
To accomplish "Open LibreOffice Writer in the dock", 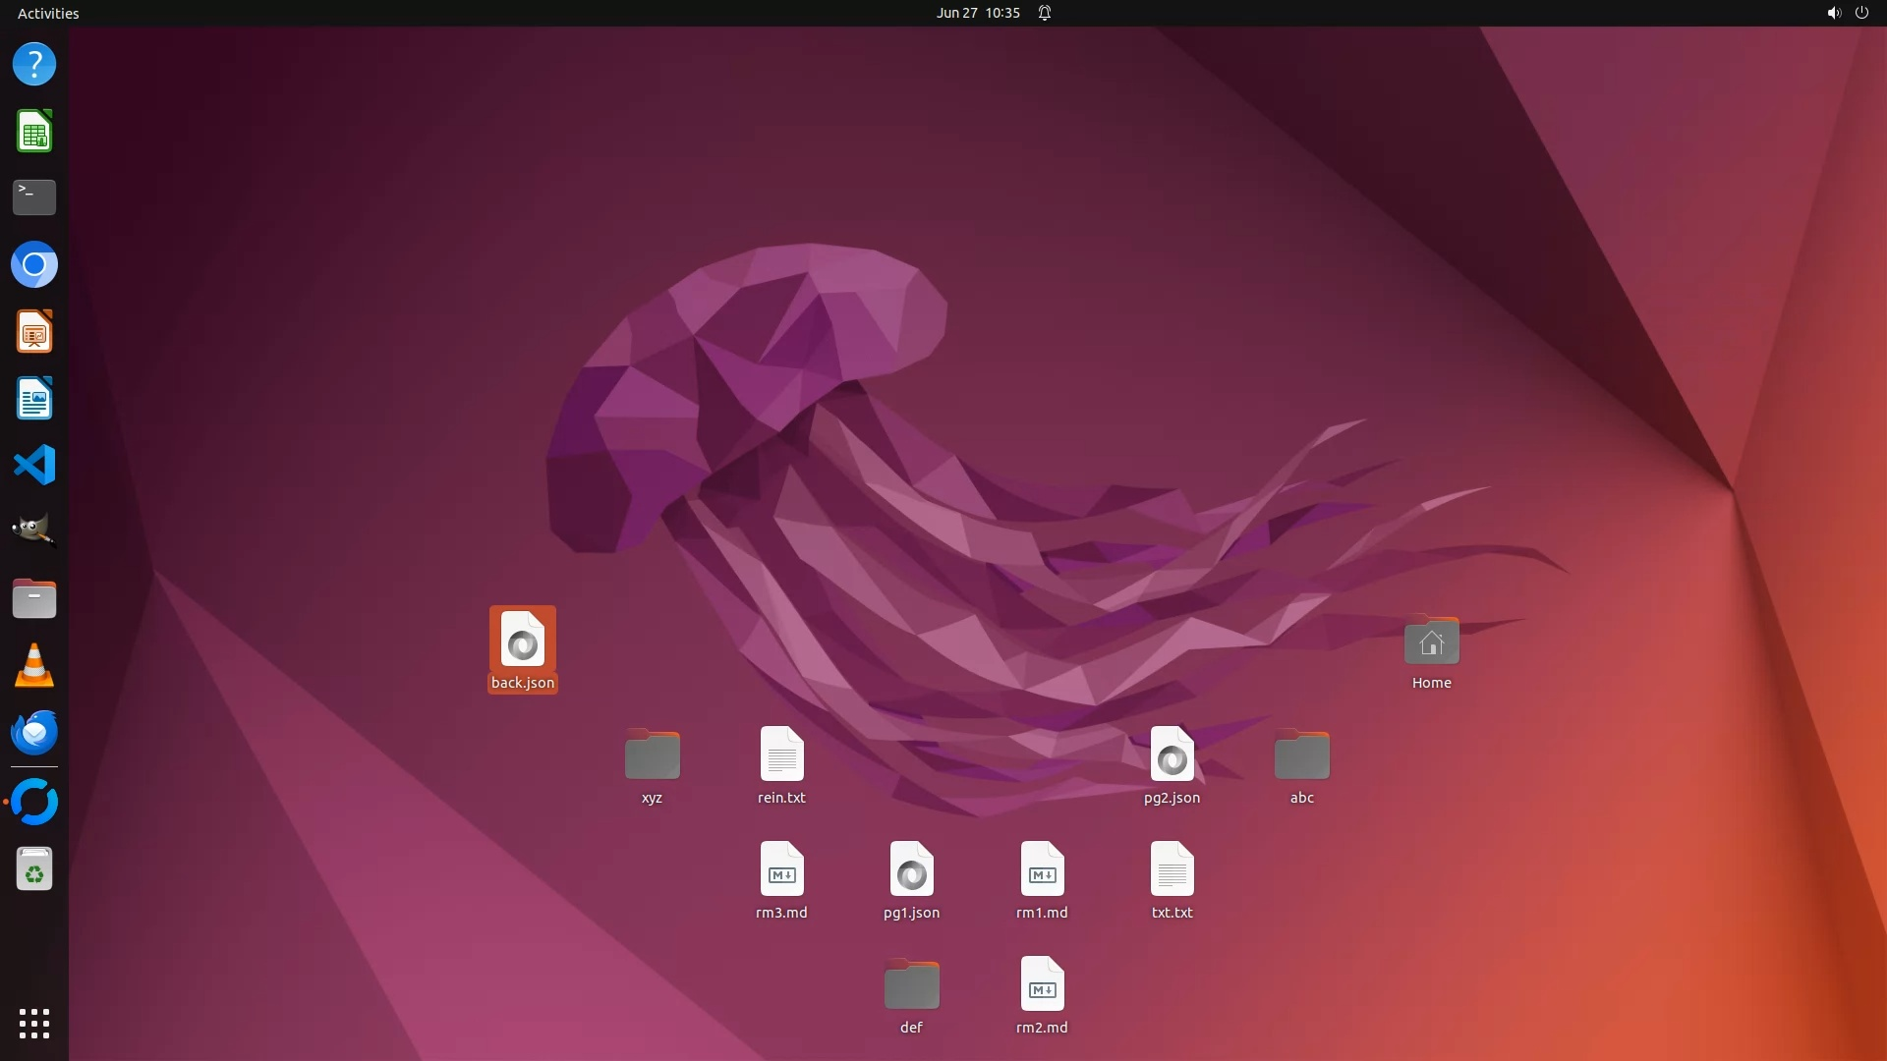I will point(34,399).
